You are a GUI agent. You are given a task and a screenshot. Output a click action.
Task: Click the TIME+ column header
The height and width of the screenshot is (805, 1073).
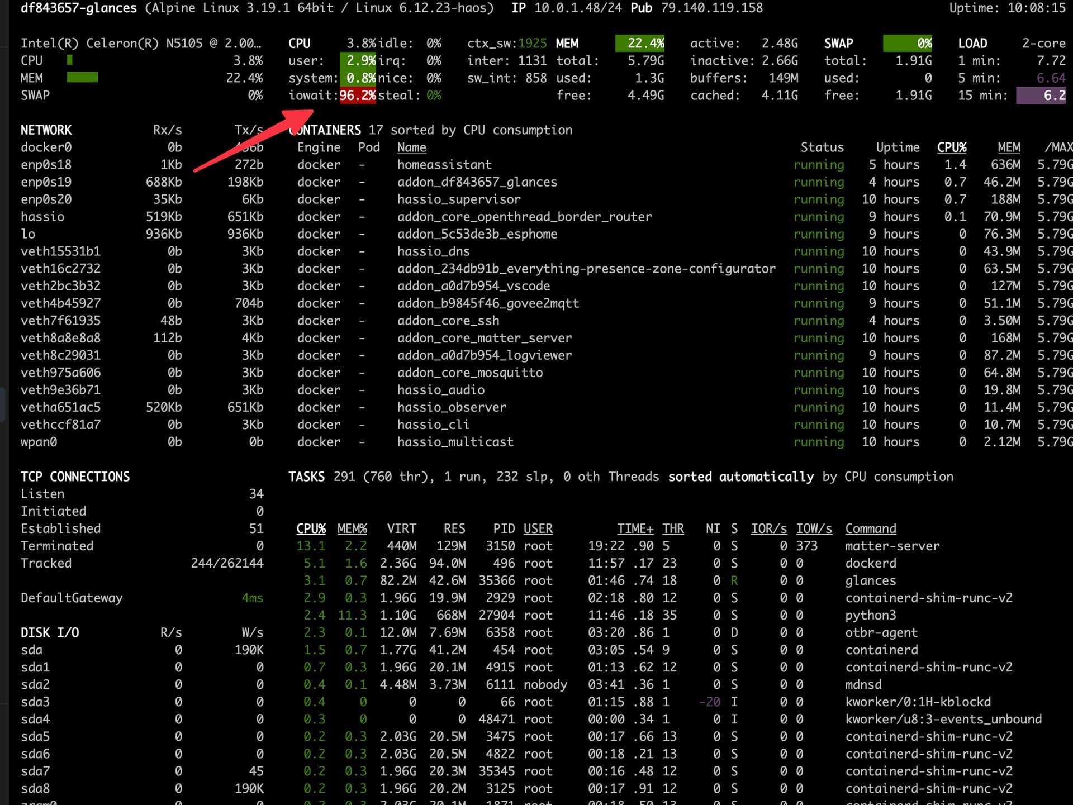[635, 528]
